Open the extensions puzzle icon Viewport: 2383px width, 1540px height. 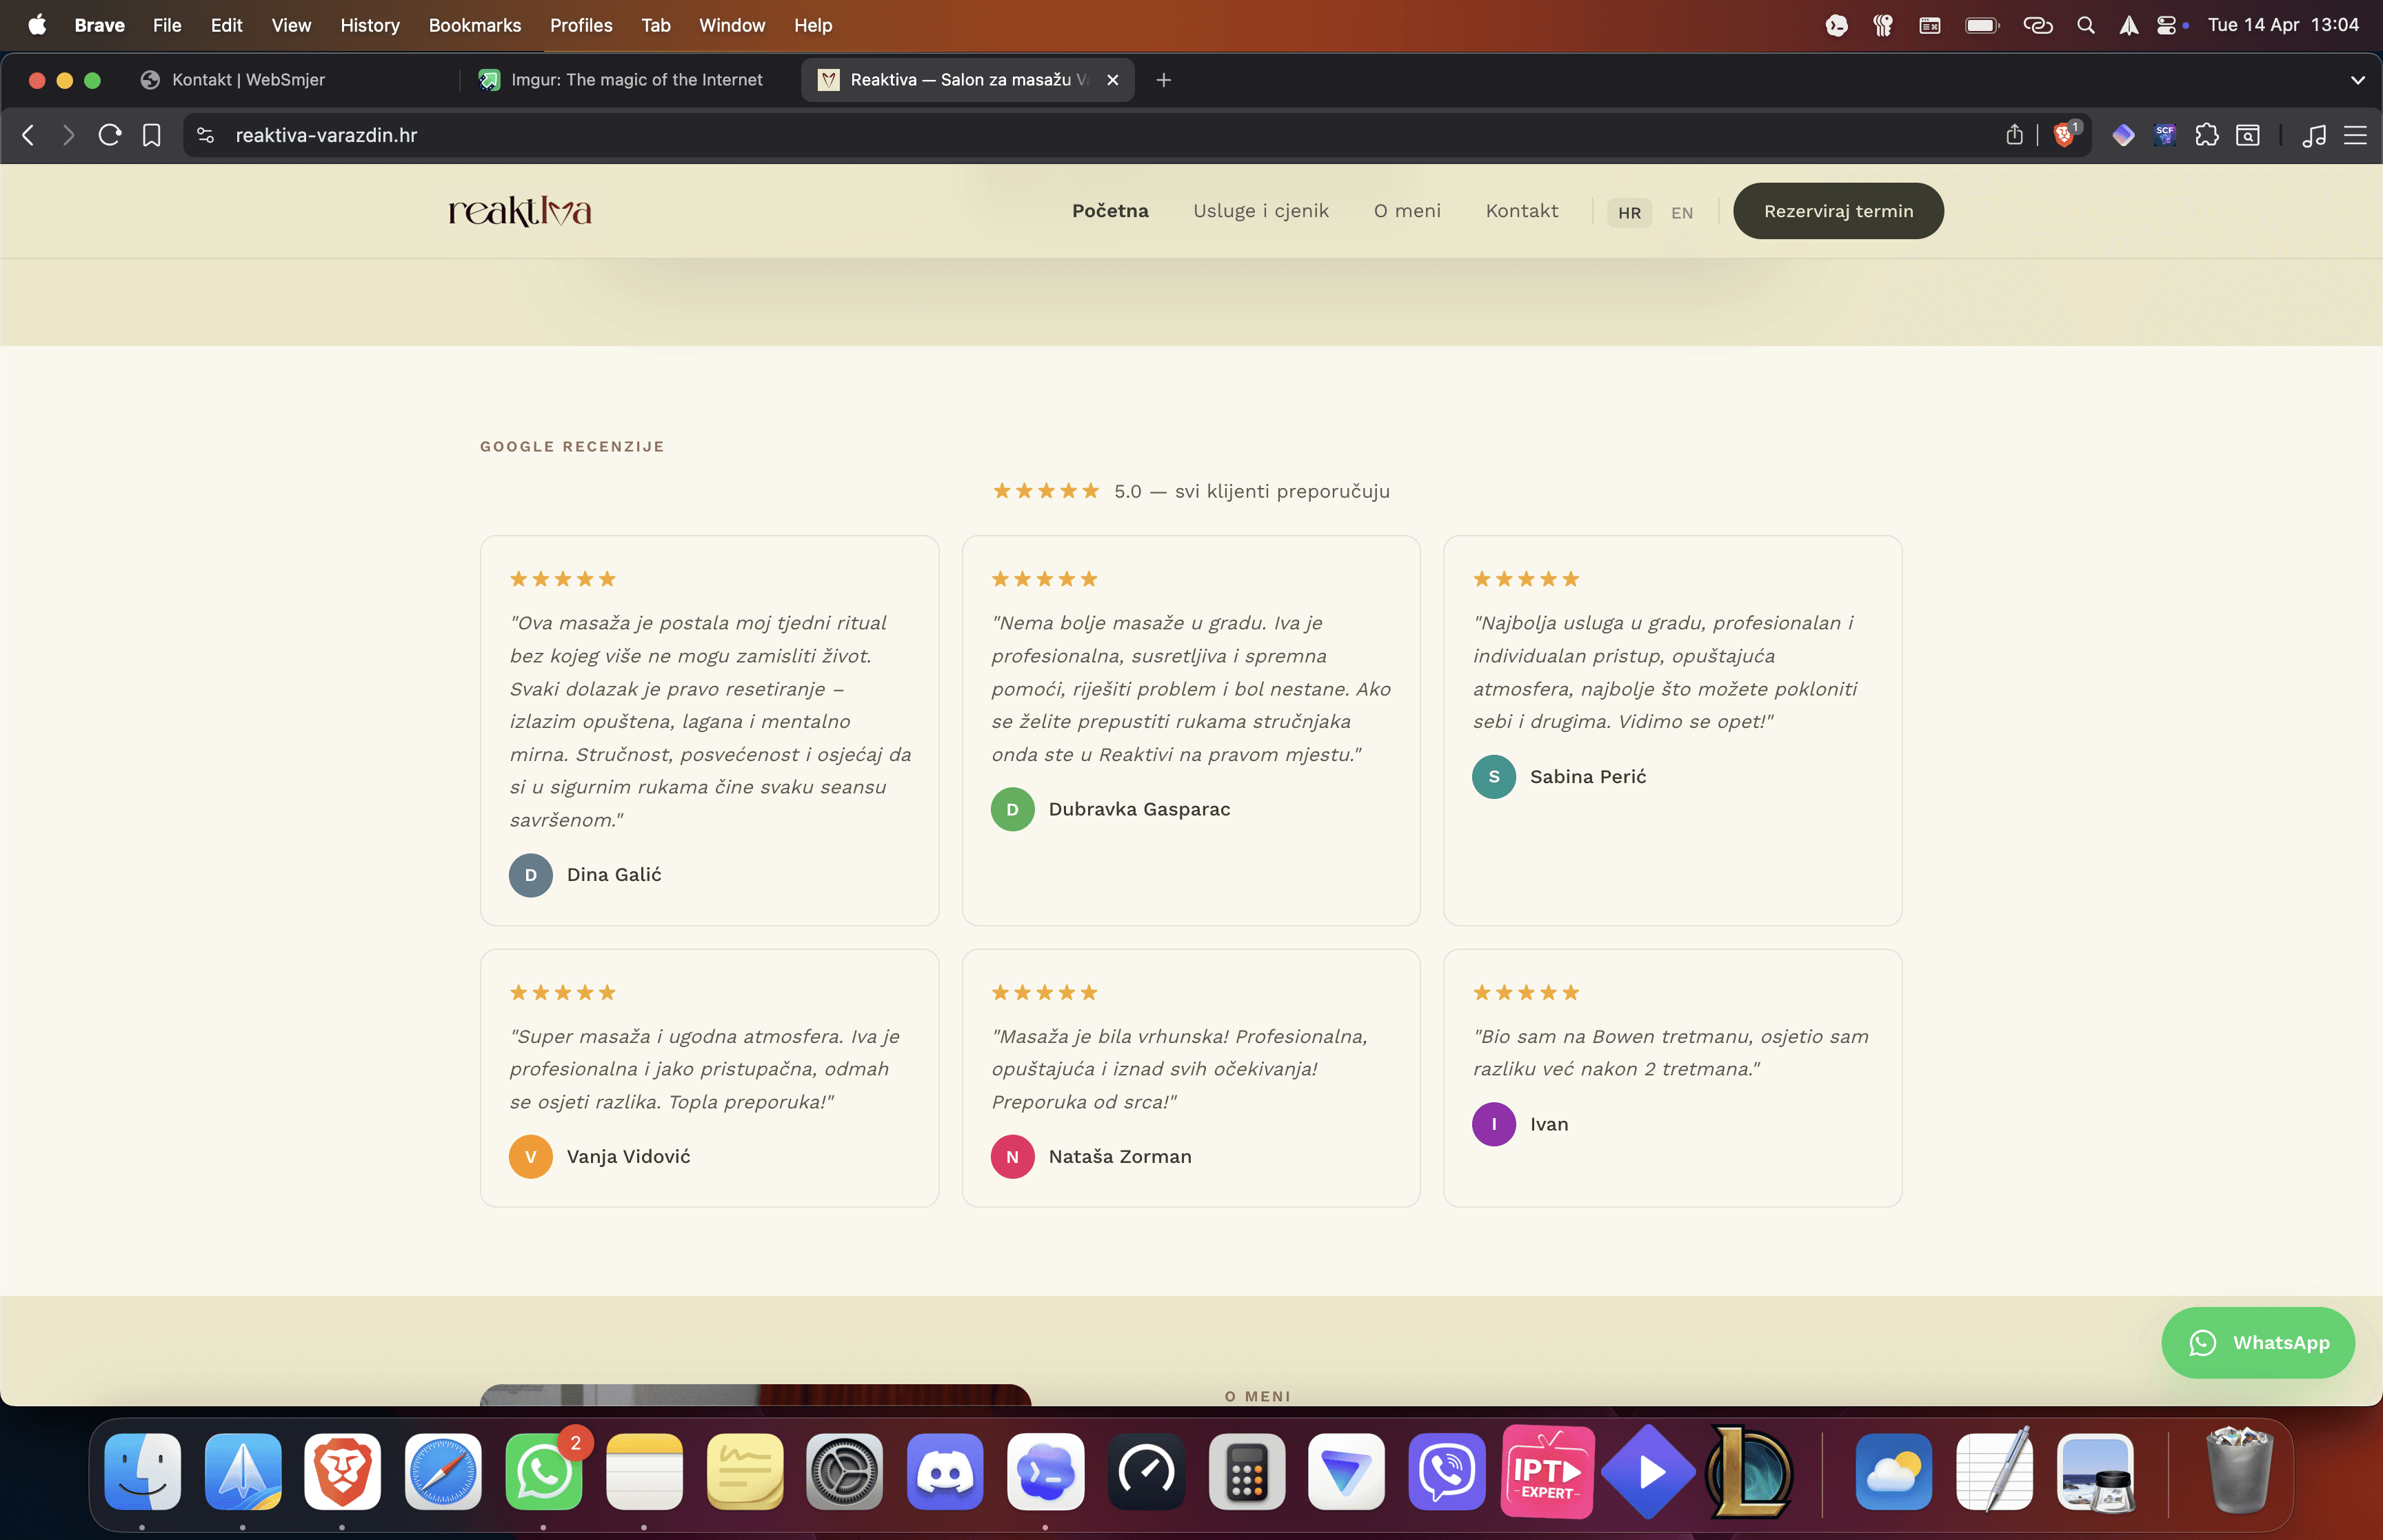point(2206,135)
